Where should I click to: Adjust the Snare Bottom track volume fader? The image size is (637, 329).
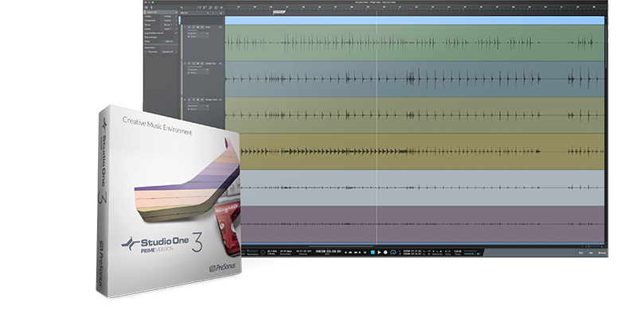coord(197,103)
